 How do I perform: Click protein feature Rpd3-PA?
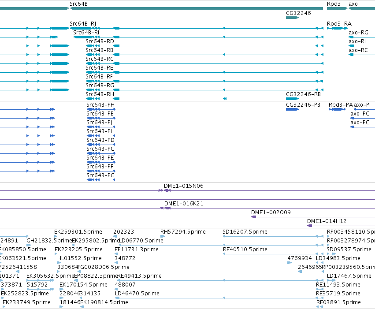tap(341, 105)
